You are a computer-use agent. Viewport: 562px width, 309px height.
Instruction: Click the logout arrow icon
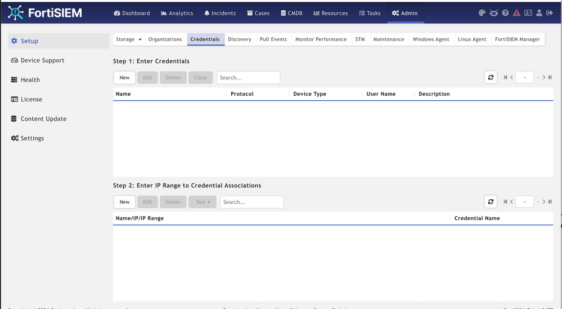[550, 13]
